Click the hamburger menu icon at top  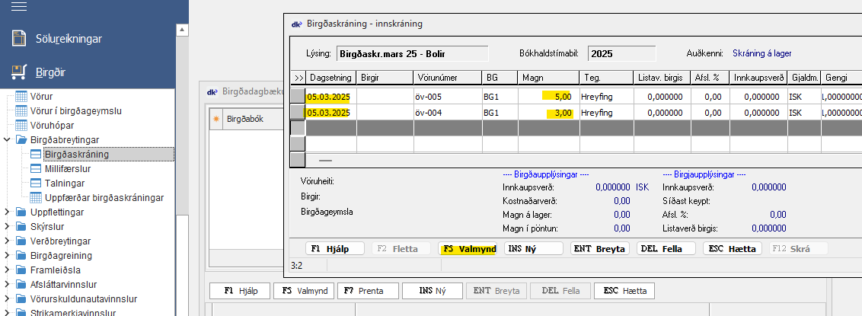point(18,8)
